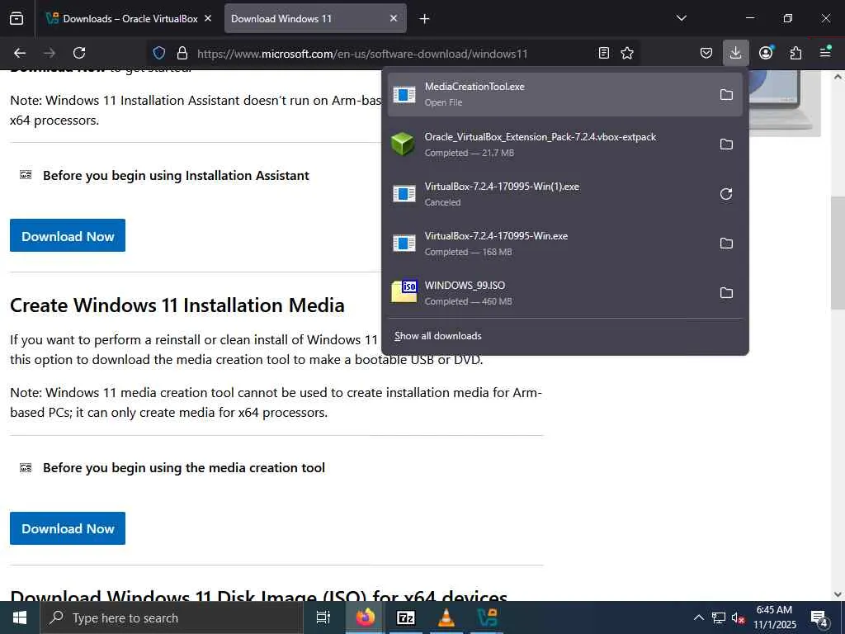This screenshot has height=634, width=845.
Task: Open the Firefox application menu
Action: (825, 53)
